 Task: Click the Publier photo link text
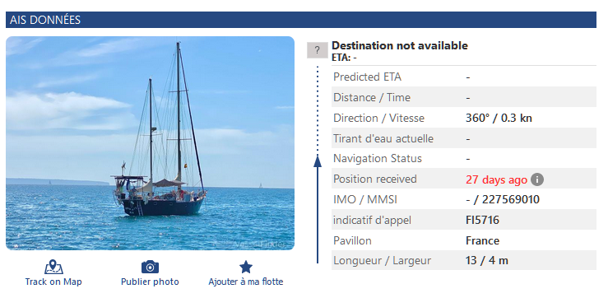(150, 282)
